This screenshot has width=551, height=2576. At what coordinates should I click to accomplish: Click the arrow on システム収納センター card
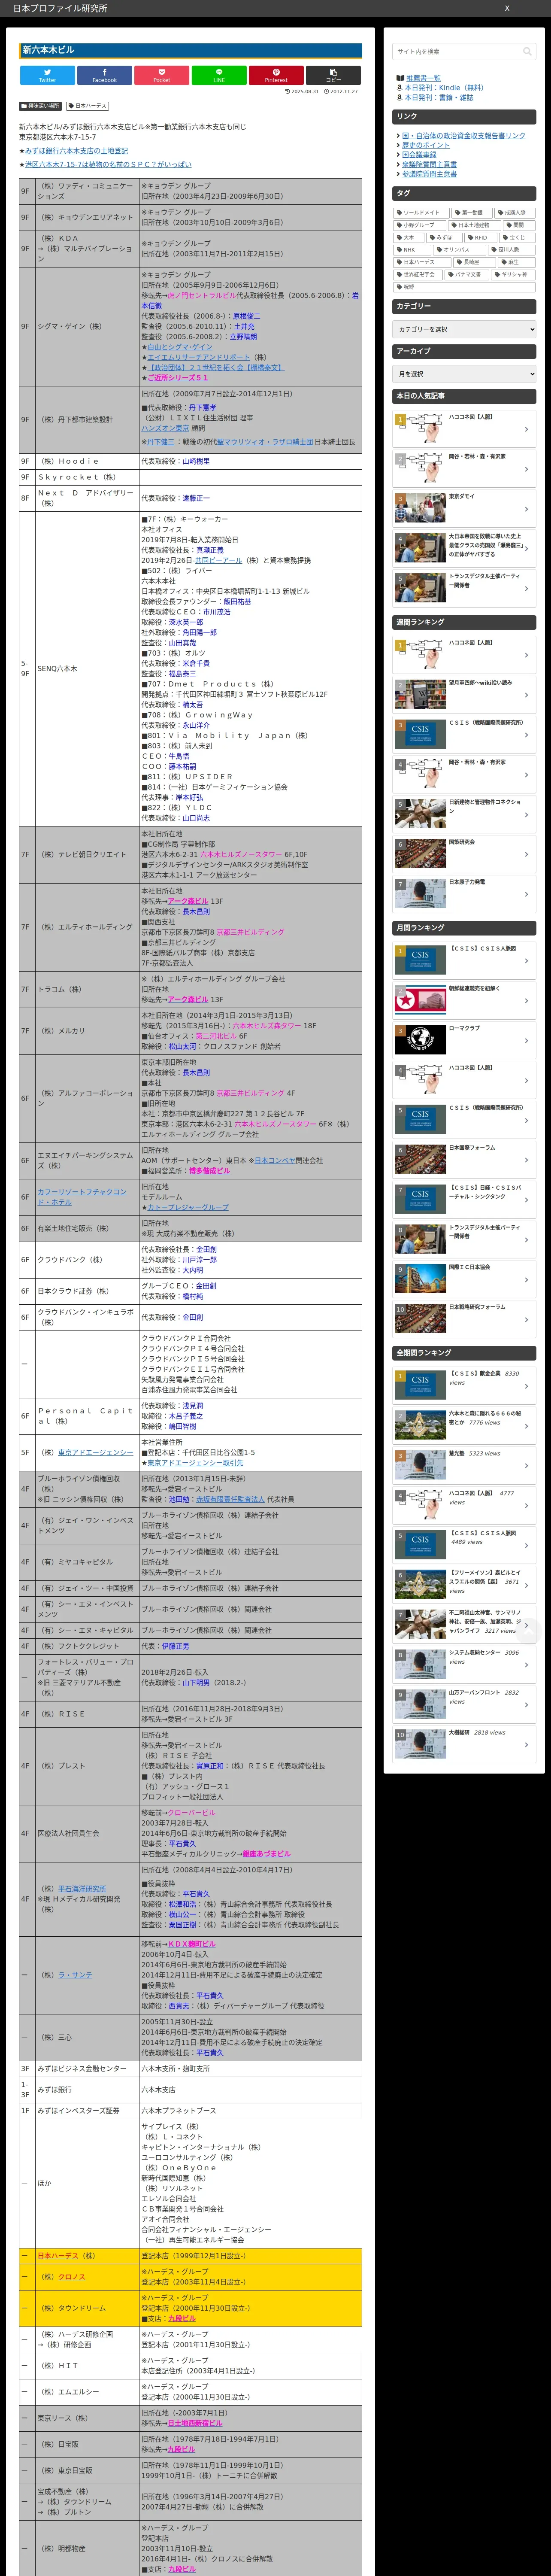[x=527, y=1665]
